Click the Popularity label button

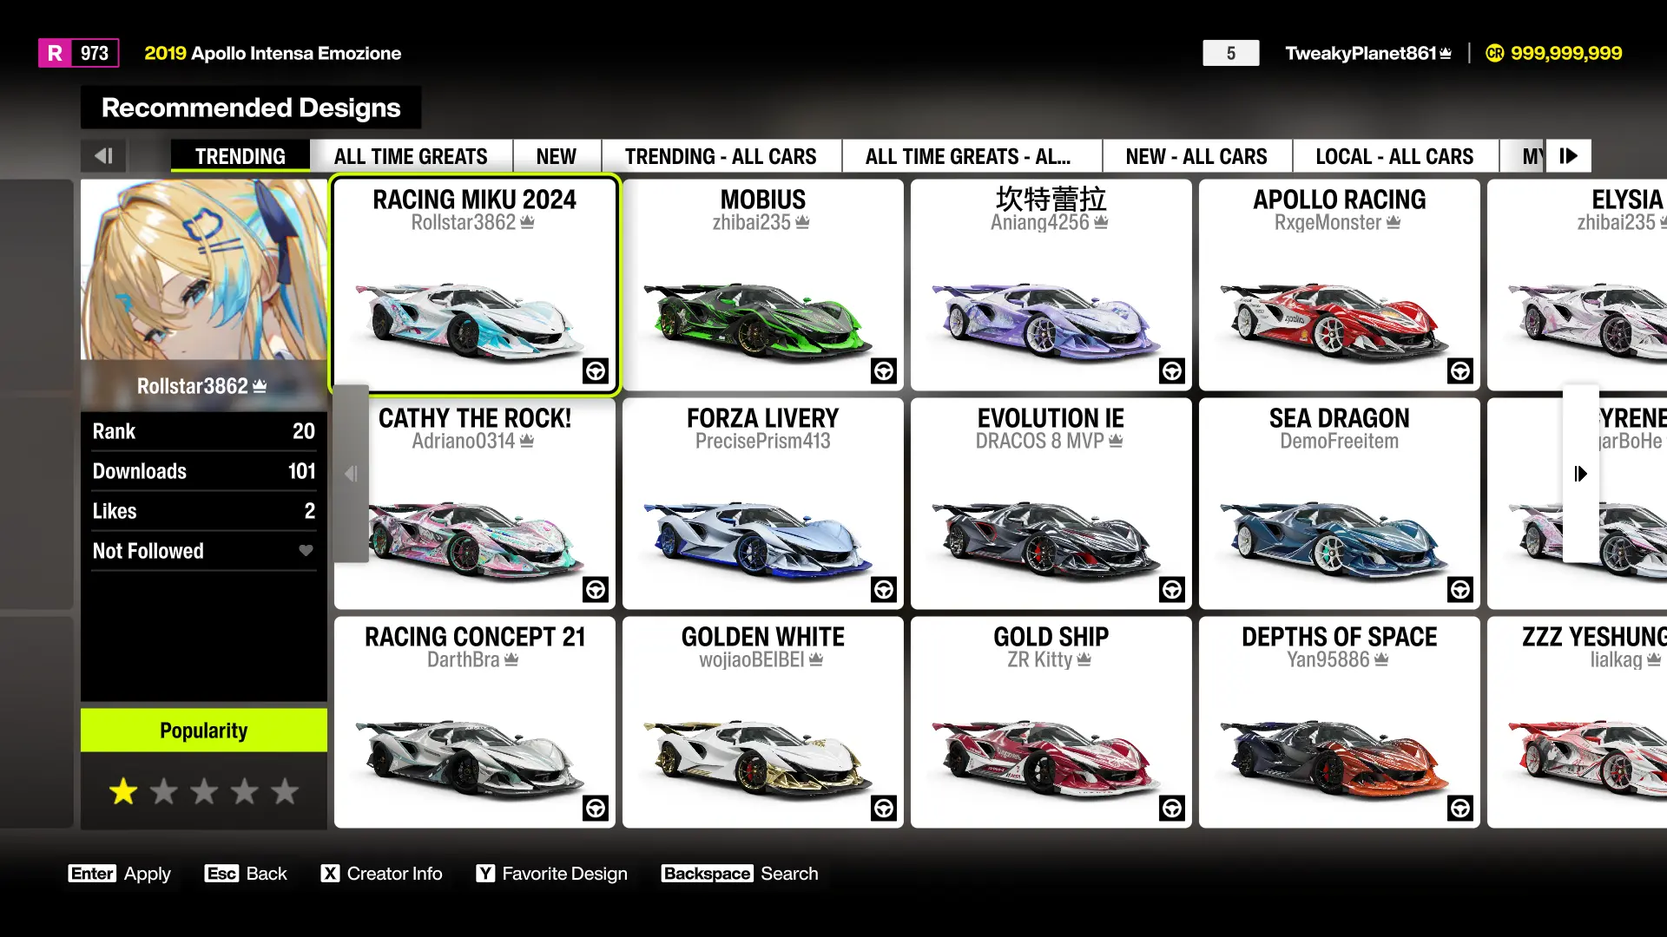[204, 731]
